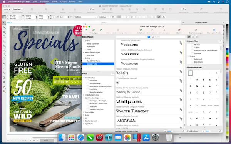Expand the Einbettungsrechte filter group

click(84, 95)
